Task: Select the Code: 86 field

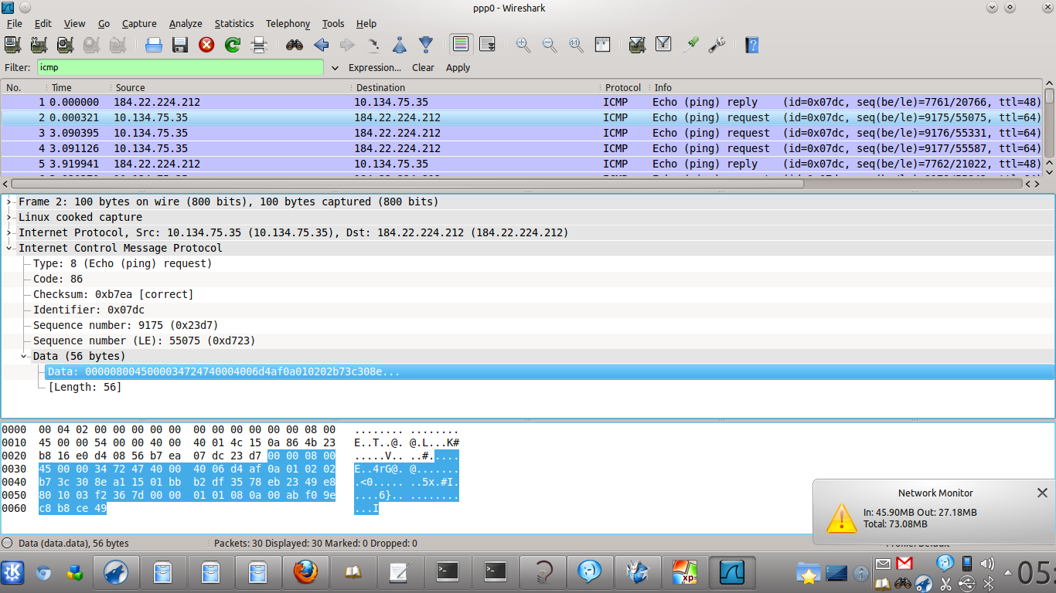Action: 57,279
